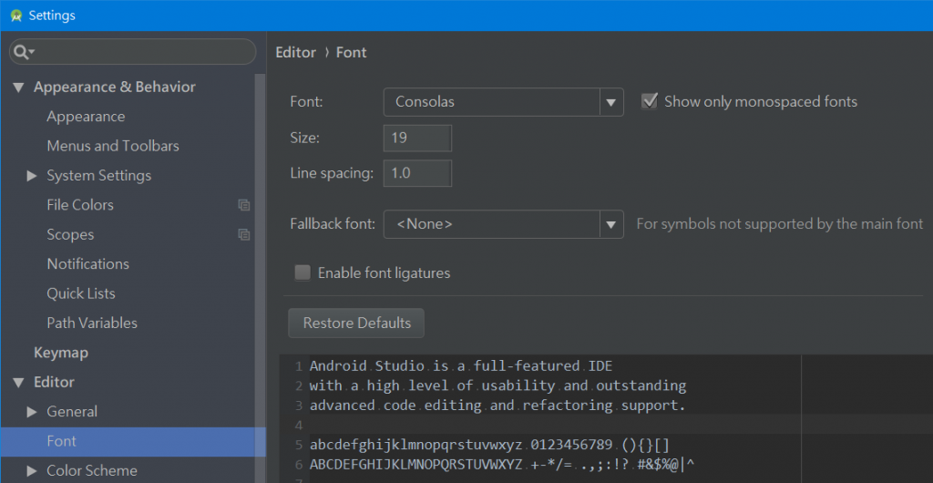
Task: Open the Keymap settings page
Action: click(x=61, y=353)
